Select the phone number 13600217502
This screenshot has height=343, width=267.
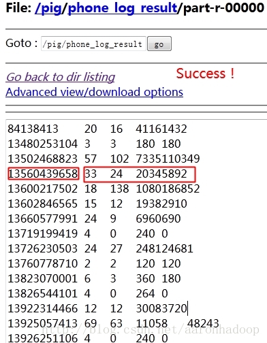pyautogui.click(x=43, y=189)
